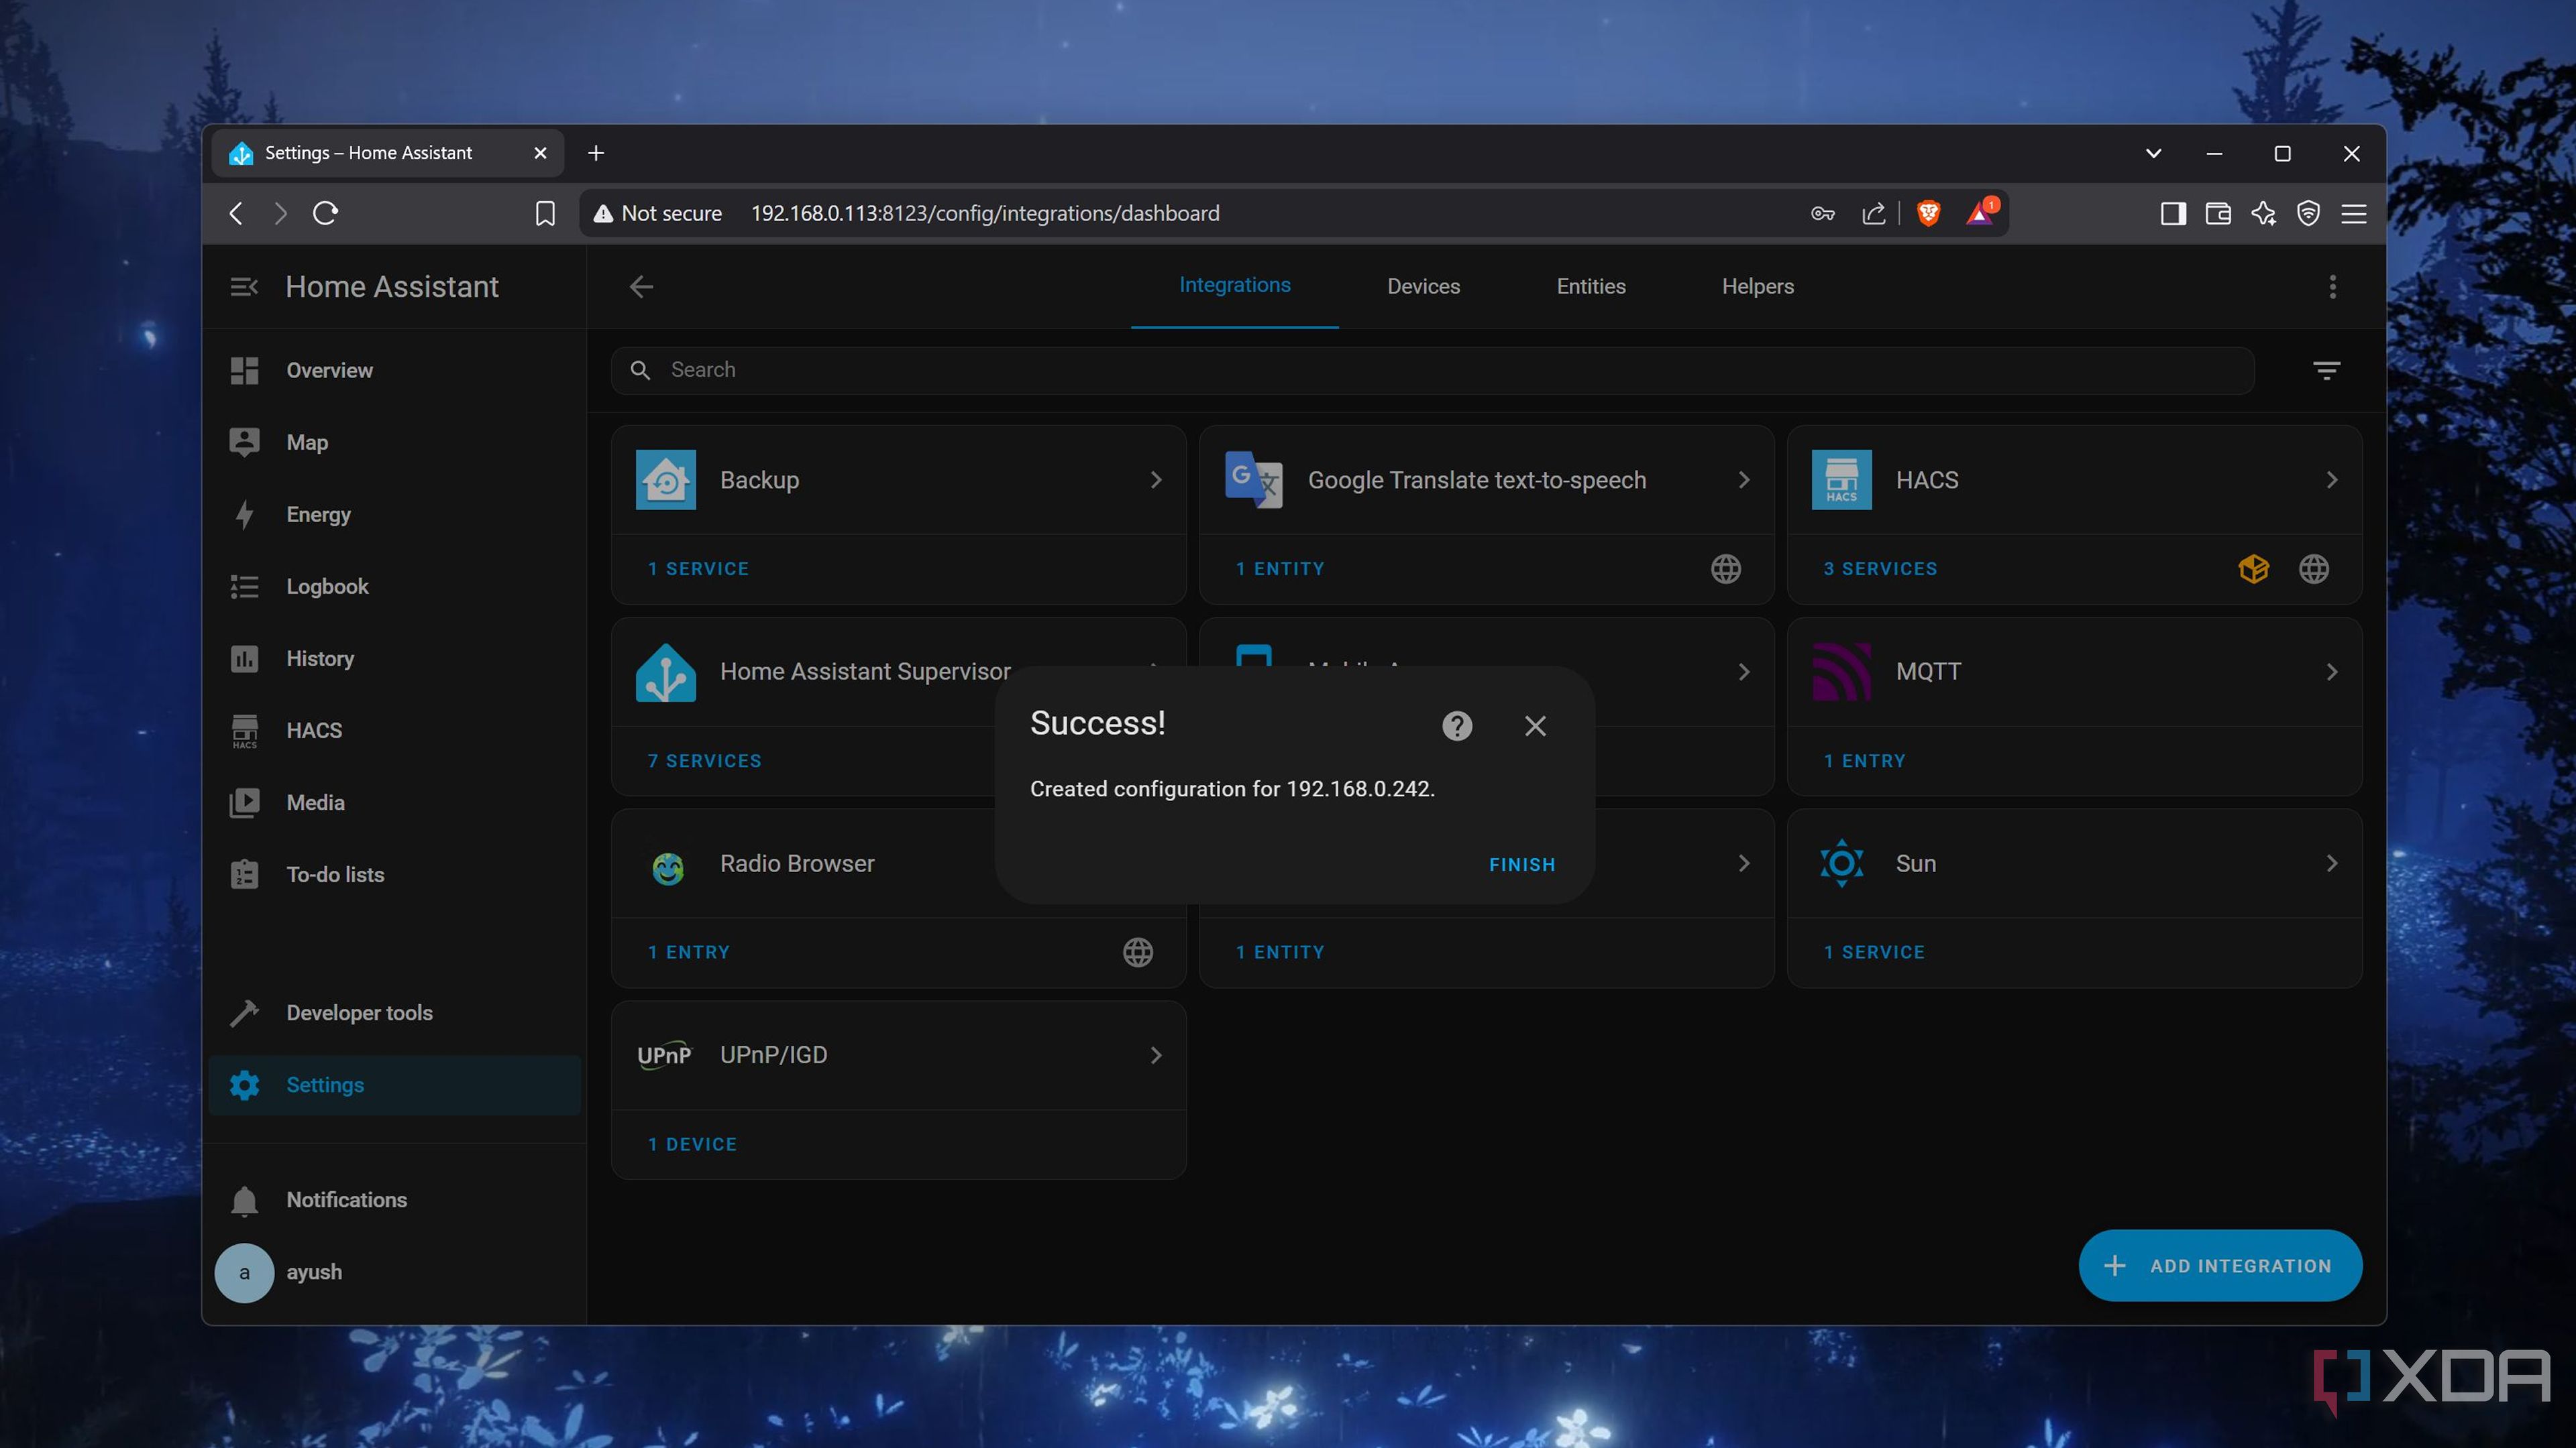The height and width of the screenshot is (1448, 2576).
Task: Open Notifications in the sidebar
Action: coord(395,1199)
